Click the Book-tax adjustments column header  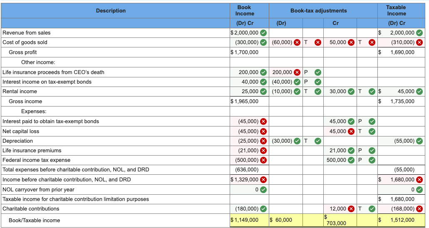pos(318,11)
